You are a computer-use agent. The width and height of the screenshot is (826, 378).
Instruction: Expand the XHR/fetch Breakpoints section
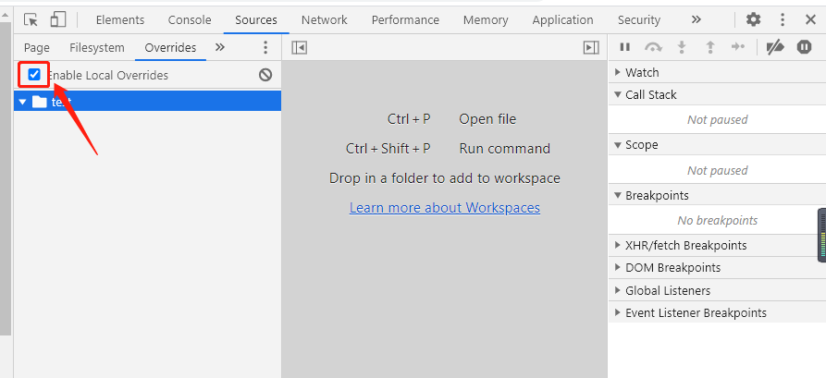coord(618,245)
